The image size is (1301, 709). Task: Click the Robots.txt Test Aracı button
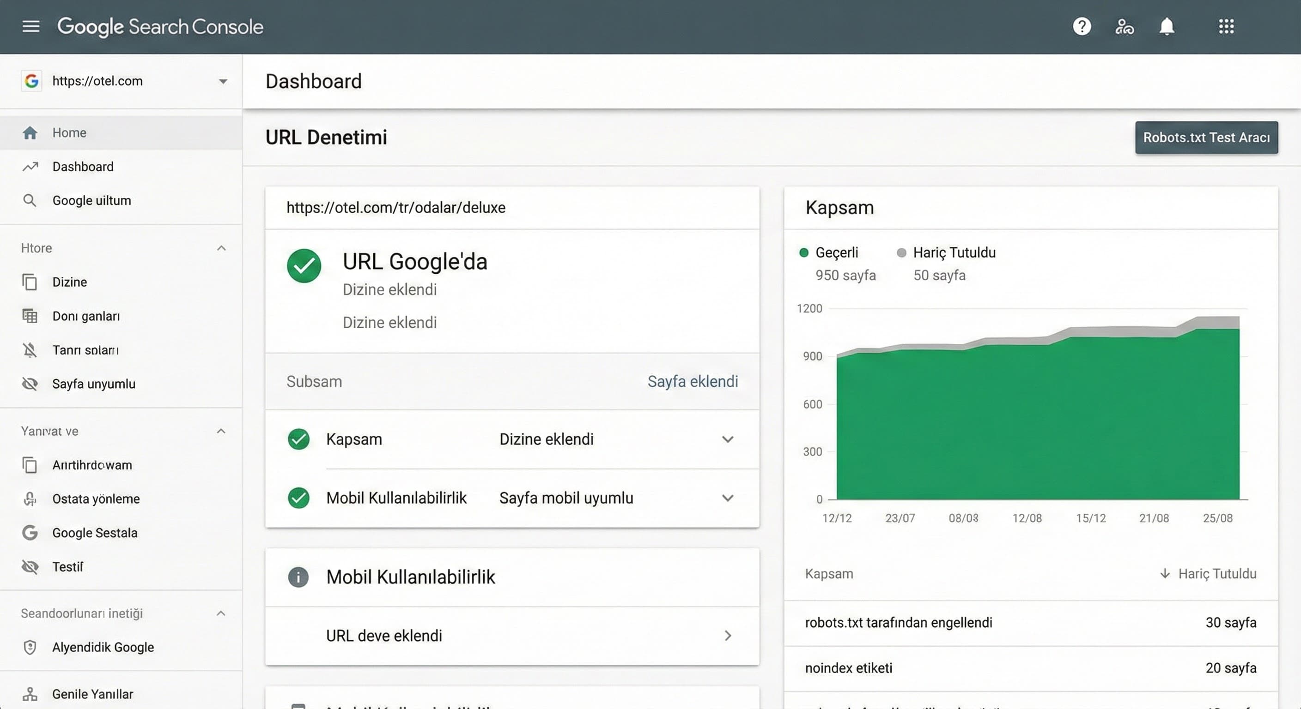[1207, 137]
